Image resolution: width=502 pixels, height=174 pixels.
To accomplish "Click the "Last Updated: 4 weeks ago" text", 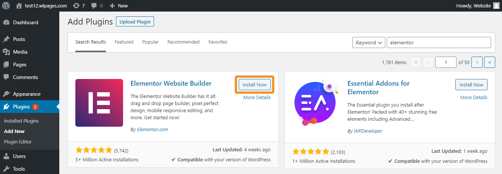I will pos(242,149).
